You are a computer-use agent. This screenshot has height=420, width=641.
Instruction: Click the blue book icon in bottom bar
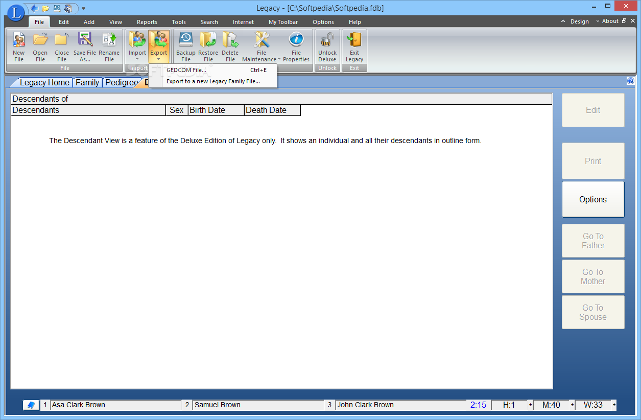(x=31, y=405)
